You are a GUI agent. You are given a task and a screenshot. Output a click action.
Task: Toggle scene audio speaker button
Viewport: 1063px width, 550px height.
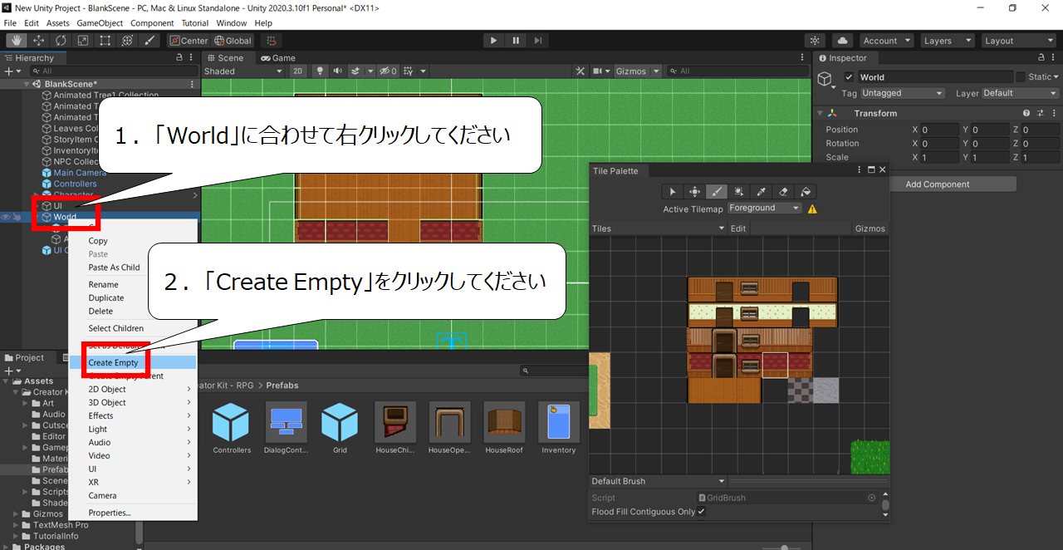click(x=337, y=71)
